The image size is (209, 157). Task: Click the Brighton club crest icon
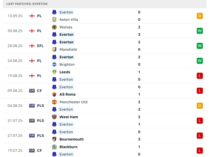pos(54,64)
